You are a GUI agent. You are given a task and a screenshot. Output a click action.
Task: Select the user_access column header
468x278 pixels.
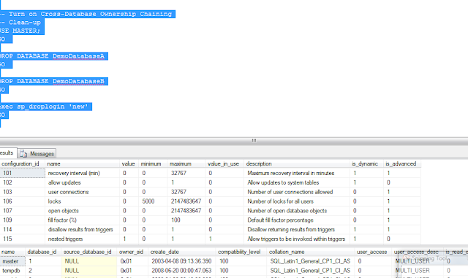click(373, 252)
